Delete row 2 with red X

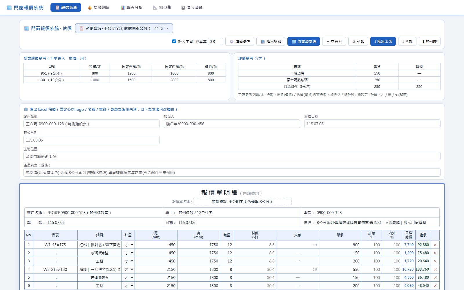(435, 253)
